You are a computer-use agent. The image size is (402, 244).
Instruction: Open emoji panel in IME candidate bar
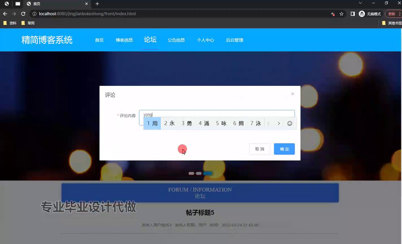point(290,123)
